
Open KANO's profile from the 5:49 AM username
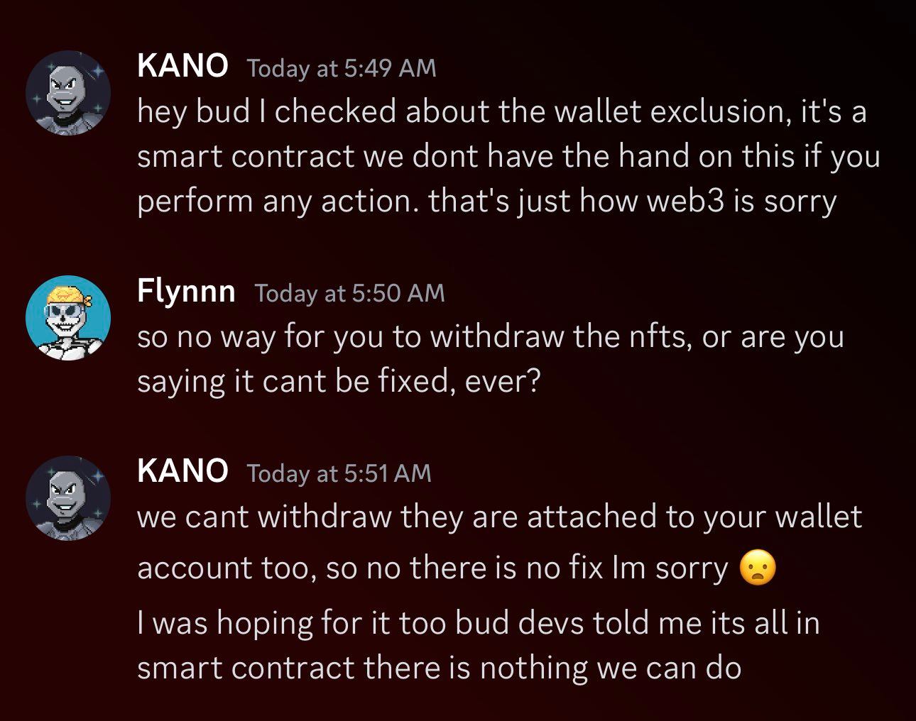182,66
